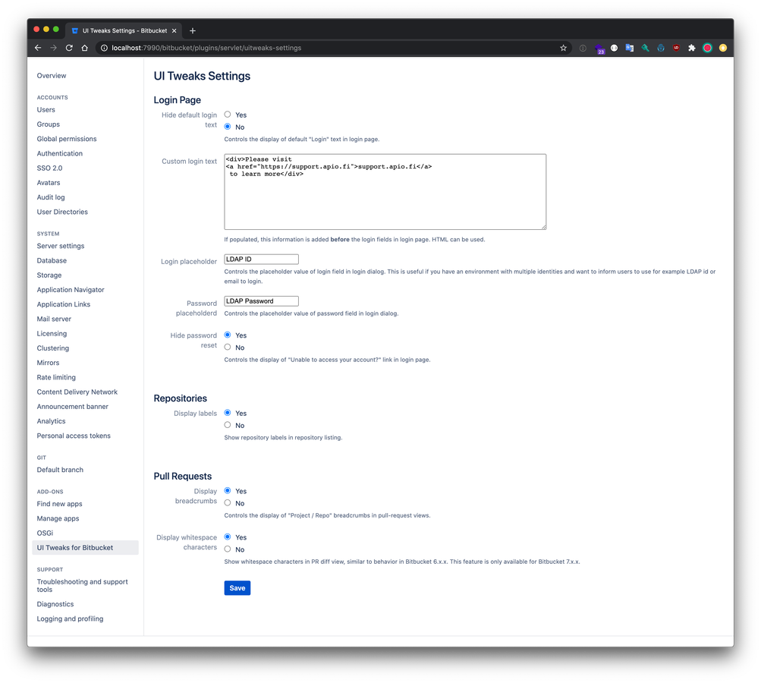Click into the Custom login text area
761x683 pixels.
point(385,192)
